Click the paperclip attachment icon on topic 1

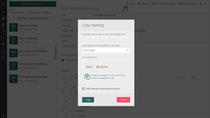[192, 77]
